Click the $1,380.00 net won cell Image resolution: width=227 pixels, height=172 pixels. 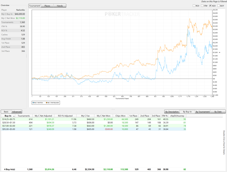(x=108, y=126)
